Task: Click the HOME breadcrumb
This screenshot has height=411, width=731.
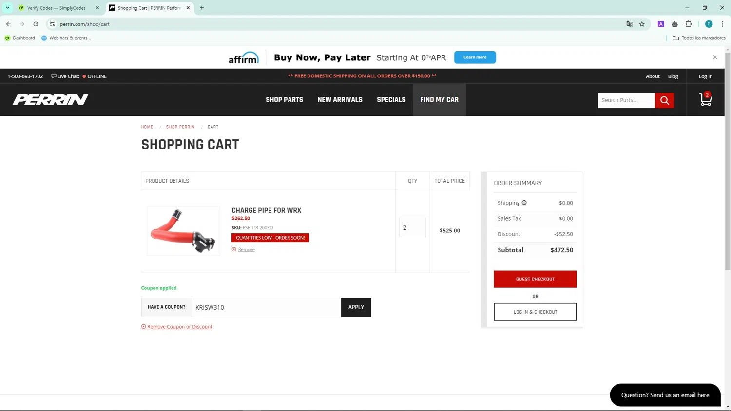Action: 147,127
